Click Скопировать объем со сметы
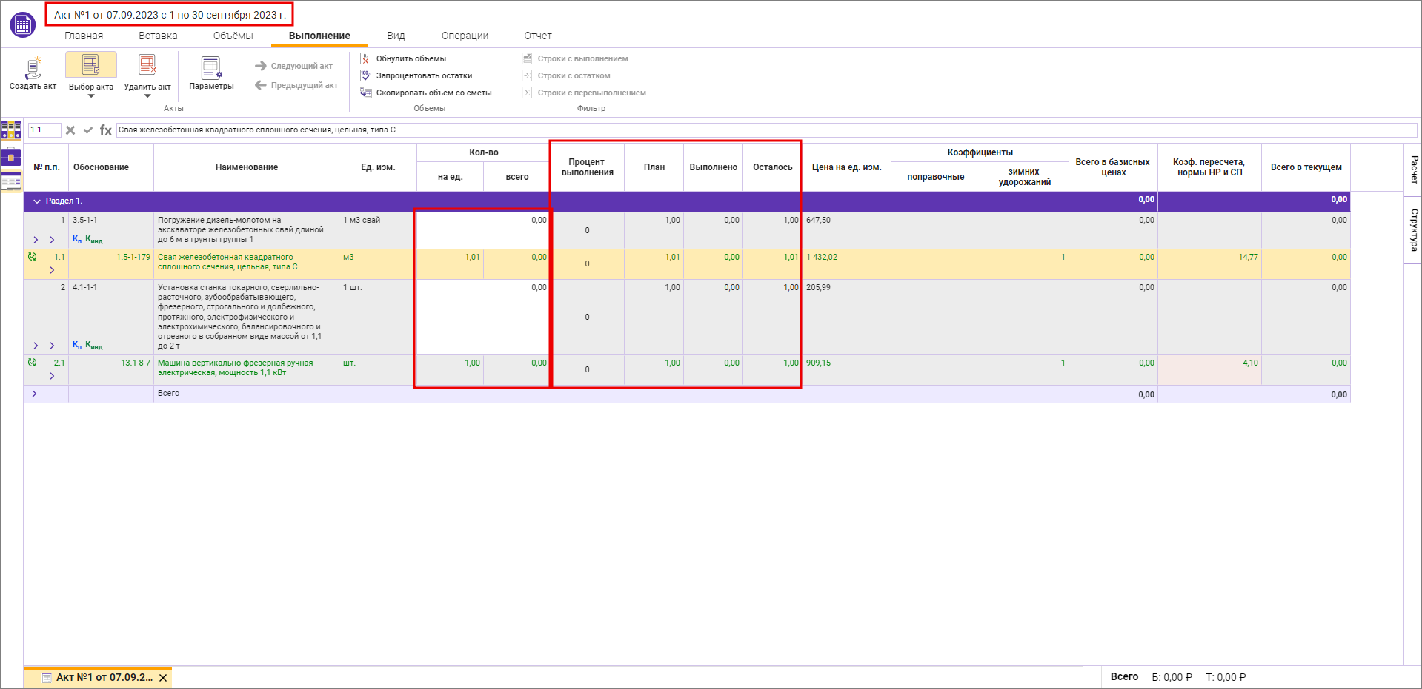Image resolution: width=1422 pixels, height=689 pixels. (x=433, y=93)
